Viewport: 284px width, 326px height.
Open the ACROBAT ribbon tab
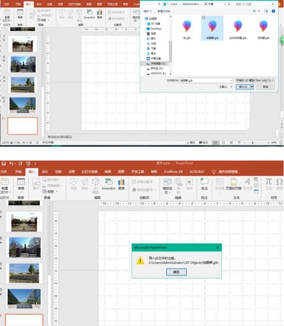coord(197,172)
